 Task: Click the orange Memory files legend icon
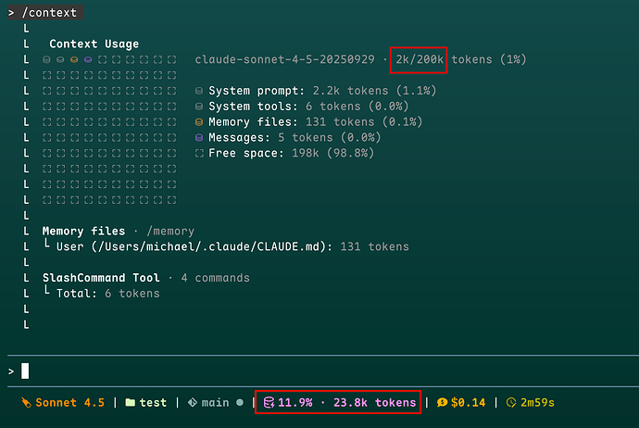point(199,122)
